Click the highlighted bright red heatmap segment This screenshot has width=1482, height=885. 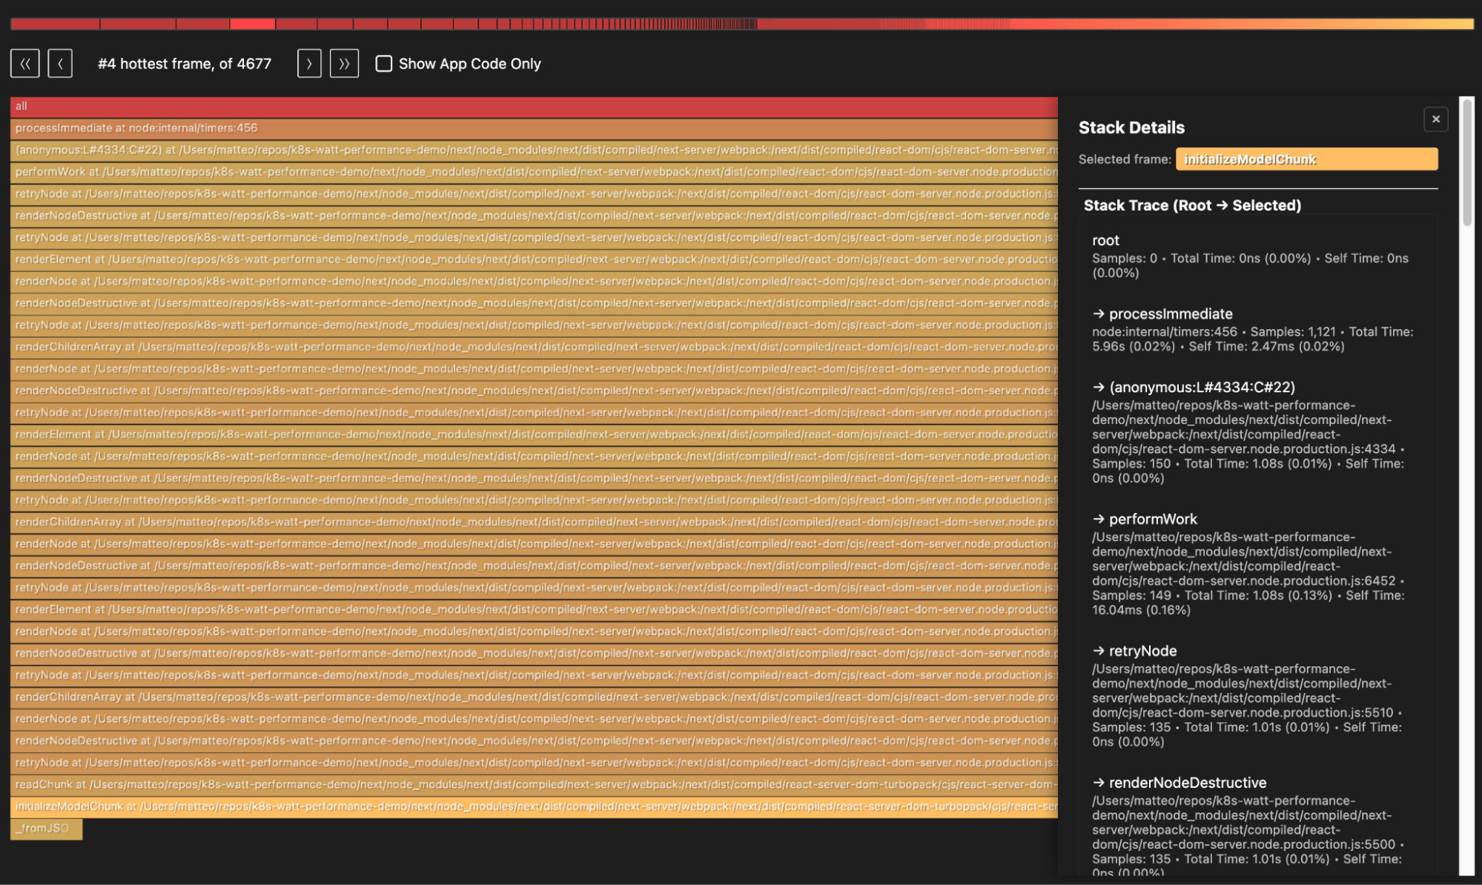tap(252, 24)
